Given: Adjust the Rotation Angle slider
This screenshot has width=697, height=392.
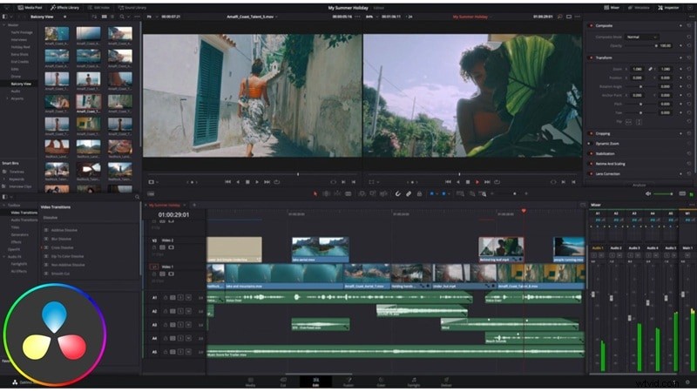Looking at the screenshot, I should click(640, 86).
